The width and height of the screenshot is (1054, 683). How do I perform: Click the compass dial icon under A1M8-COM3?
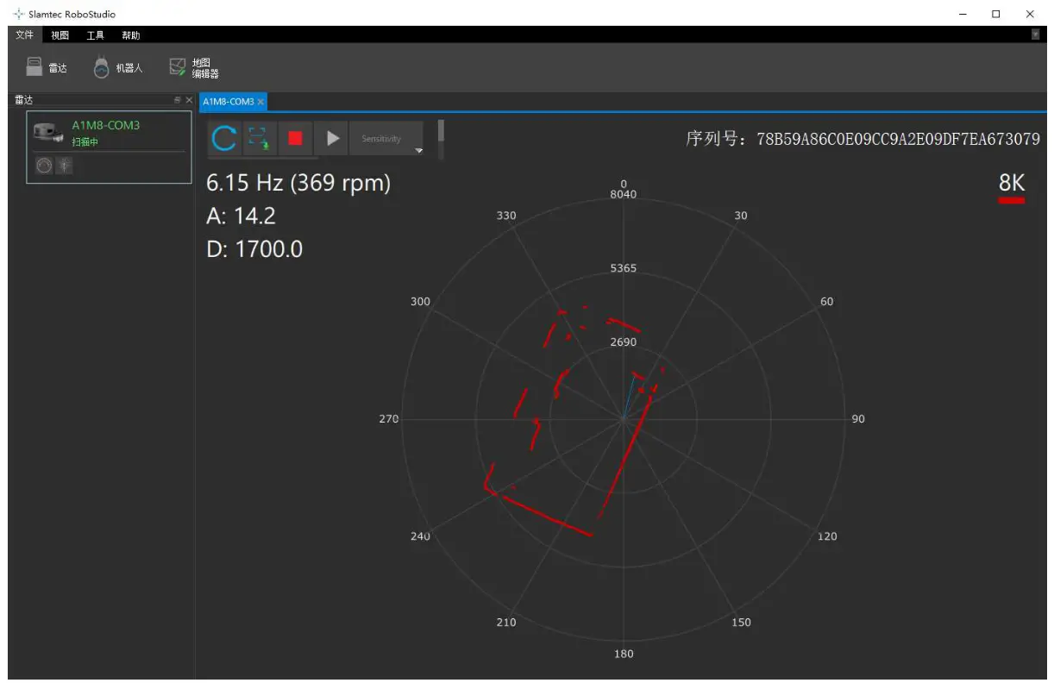point(43,165)
